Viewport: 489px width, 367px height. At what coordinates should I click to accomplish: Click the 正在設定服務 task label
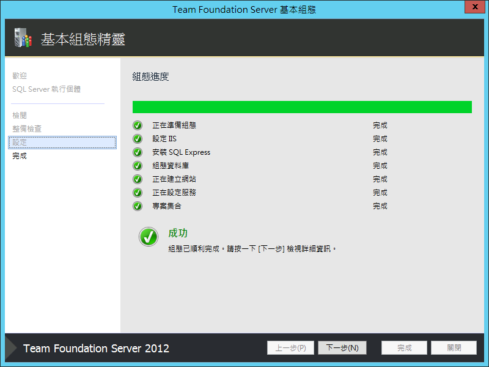[x=174, y=193]
